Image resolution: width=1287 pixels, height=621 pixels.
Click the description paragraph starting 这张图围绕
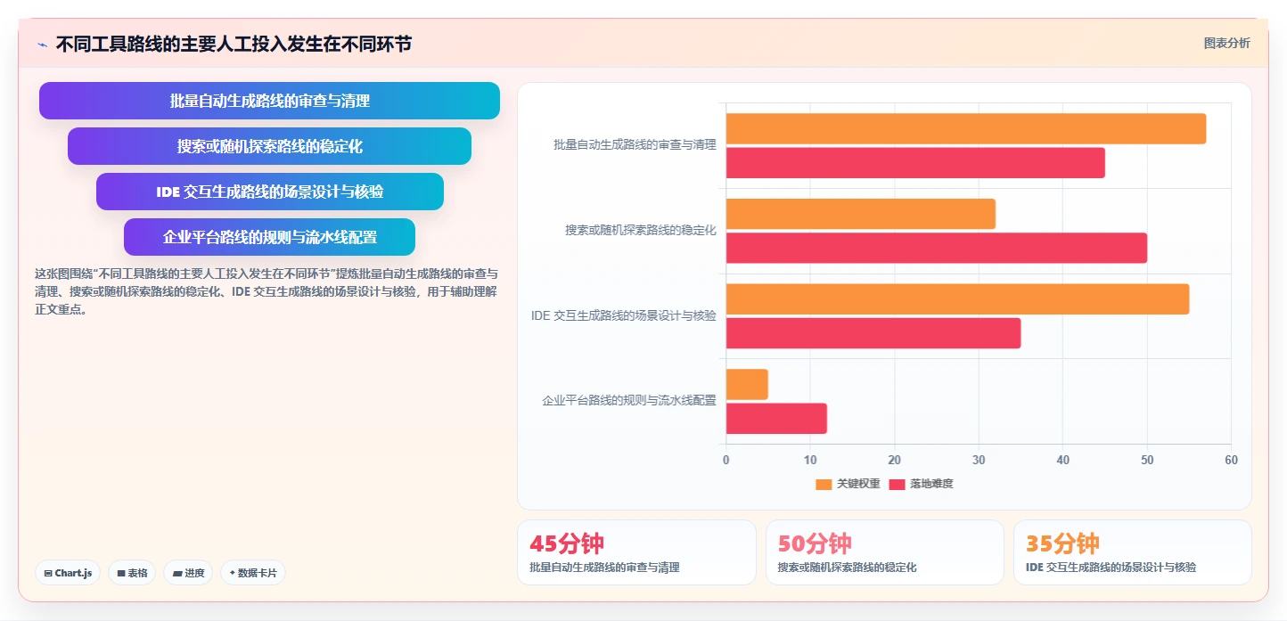coord(266,292)
